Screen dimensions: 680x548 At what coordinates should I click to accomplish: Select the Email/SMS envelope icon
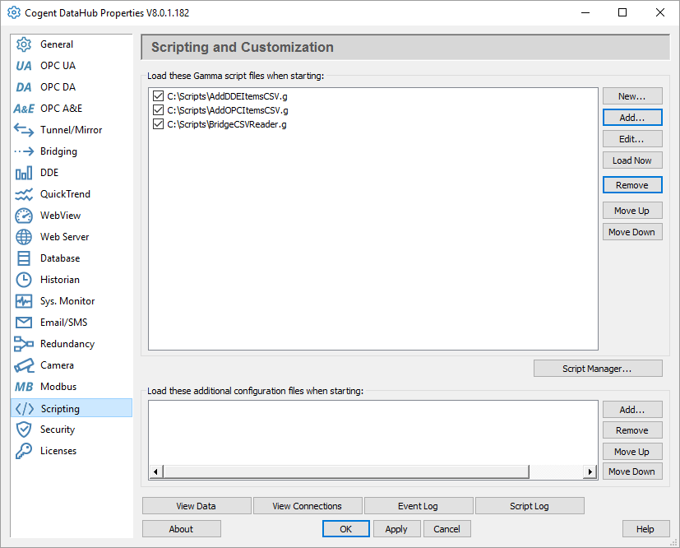tap(24, 323)
